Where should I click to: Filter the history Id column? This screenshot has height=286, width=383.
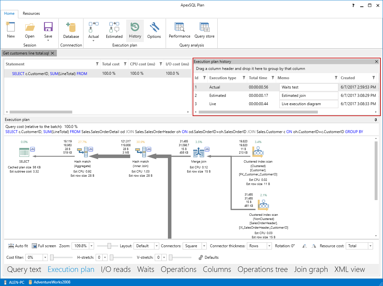[205, 78]
